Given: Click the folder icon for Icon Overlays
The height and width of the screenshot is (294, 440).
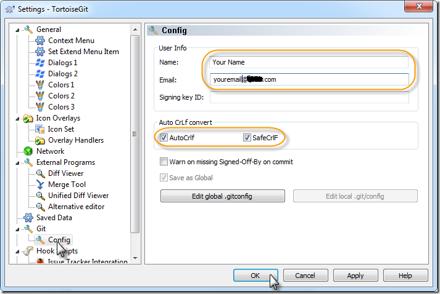Looking at the screenshot, I should click(x=28, y=118).
